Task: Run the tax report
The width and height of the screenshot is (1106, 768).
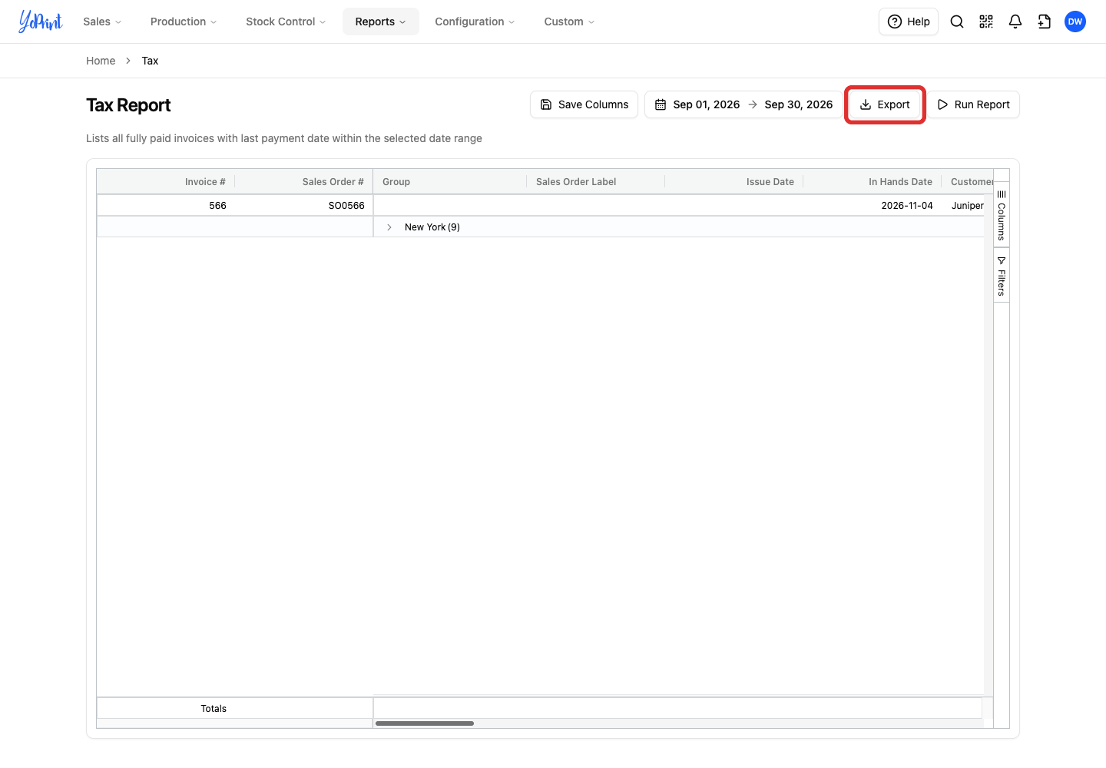Action: pyautogui.click(x=974, y=104)
